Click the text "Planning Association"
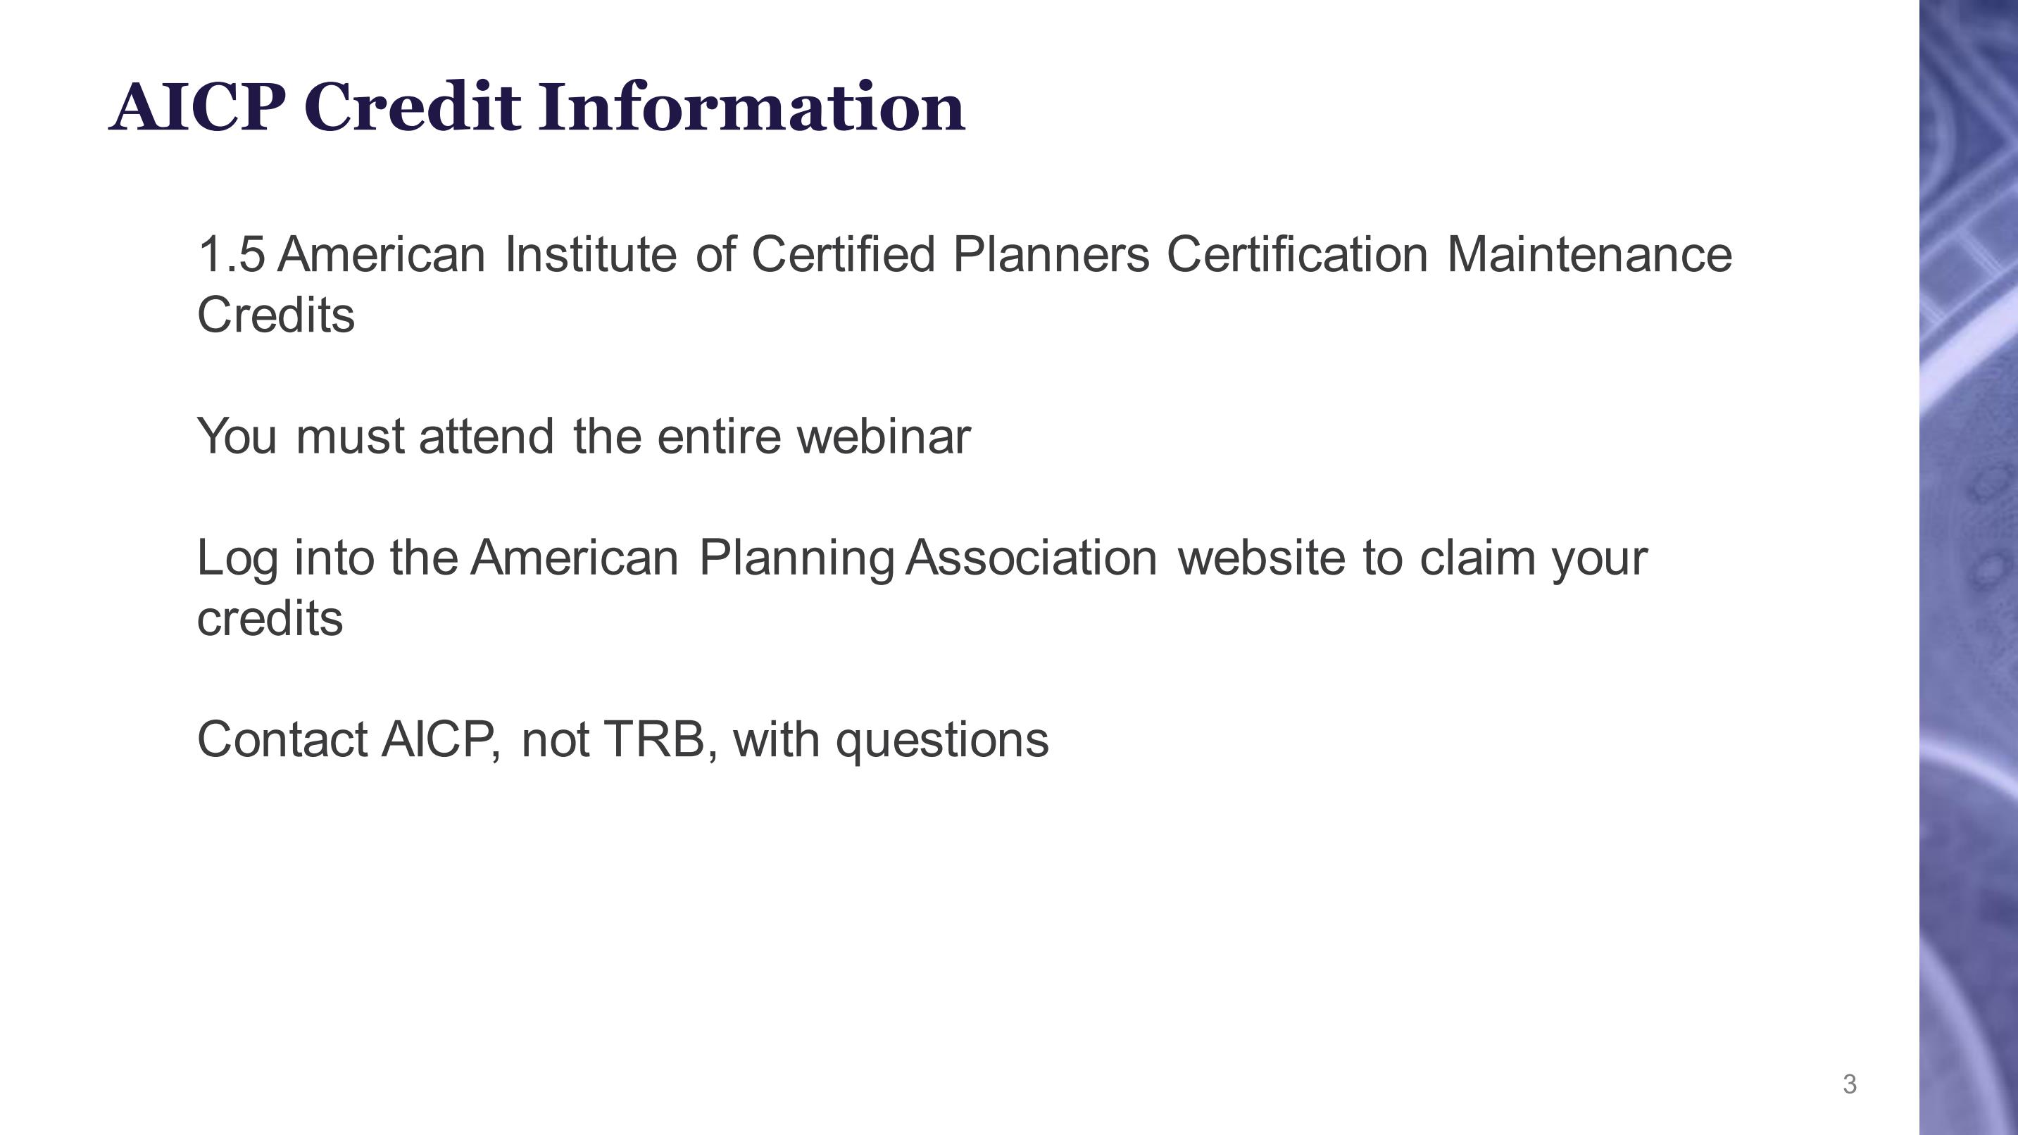Image resolution: width=2018 pixels, height=1135 pixels. click(x=927, y=558)
